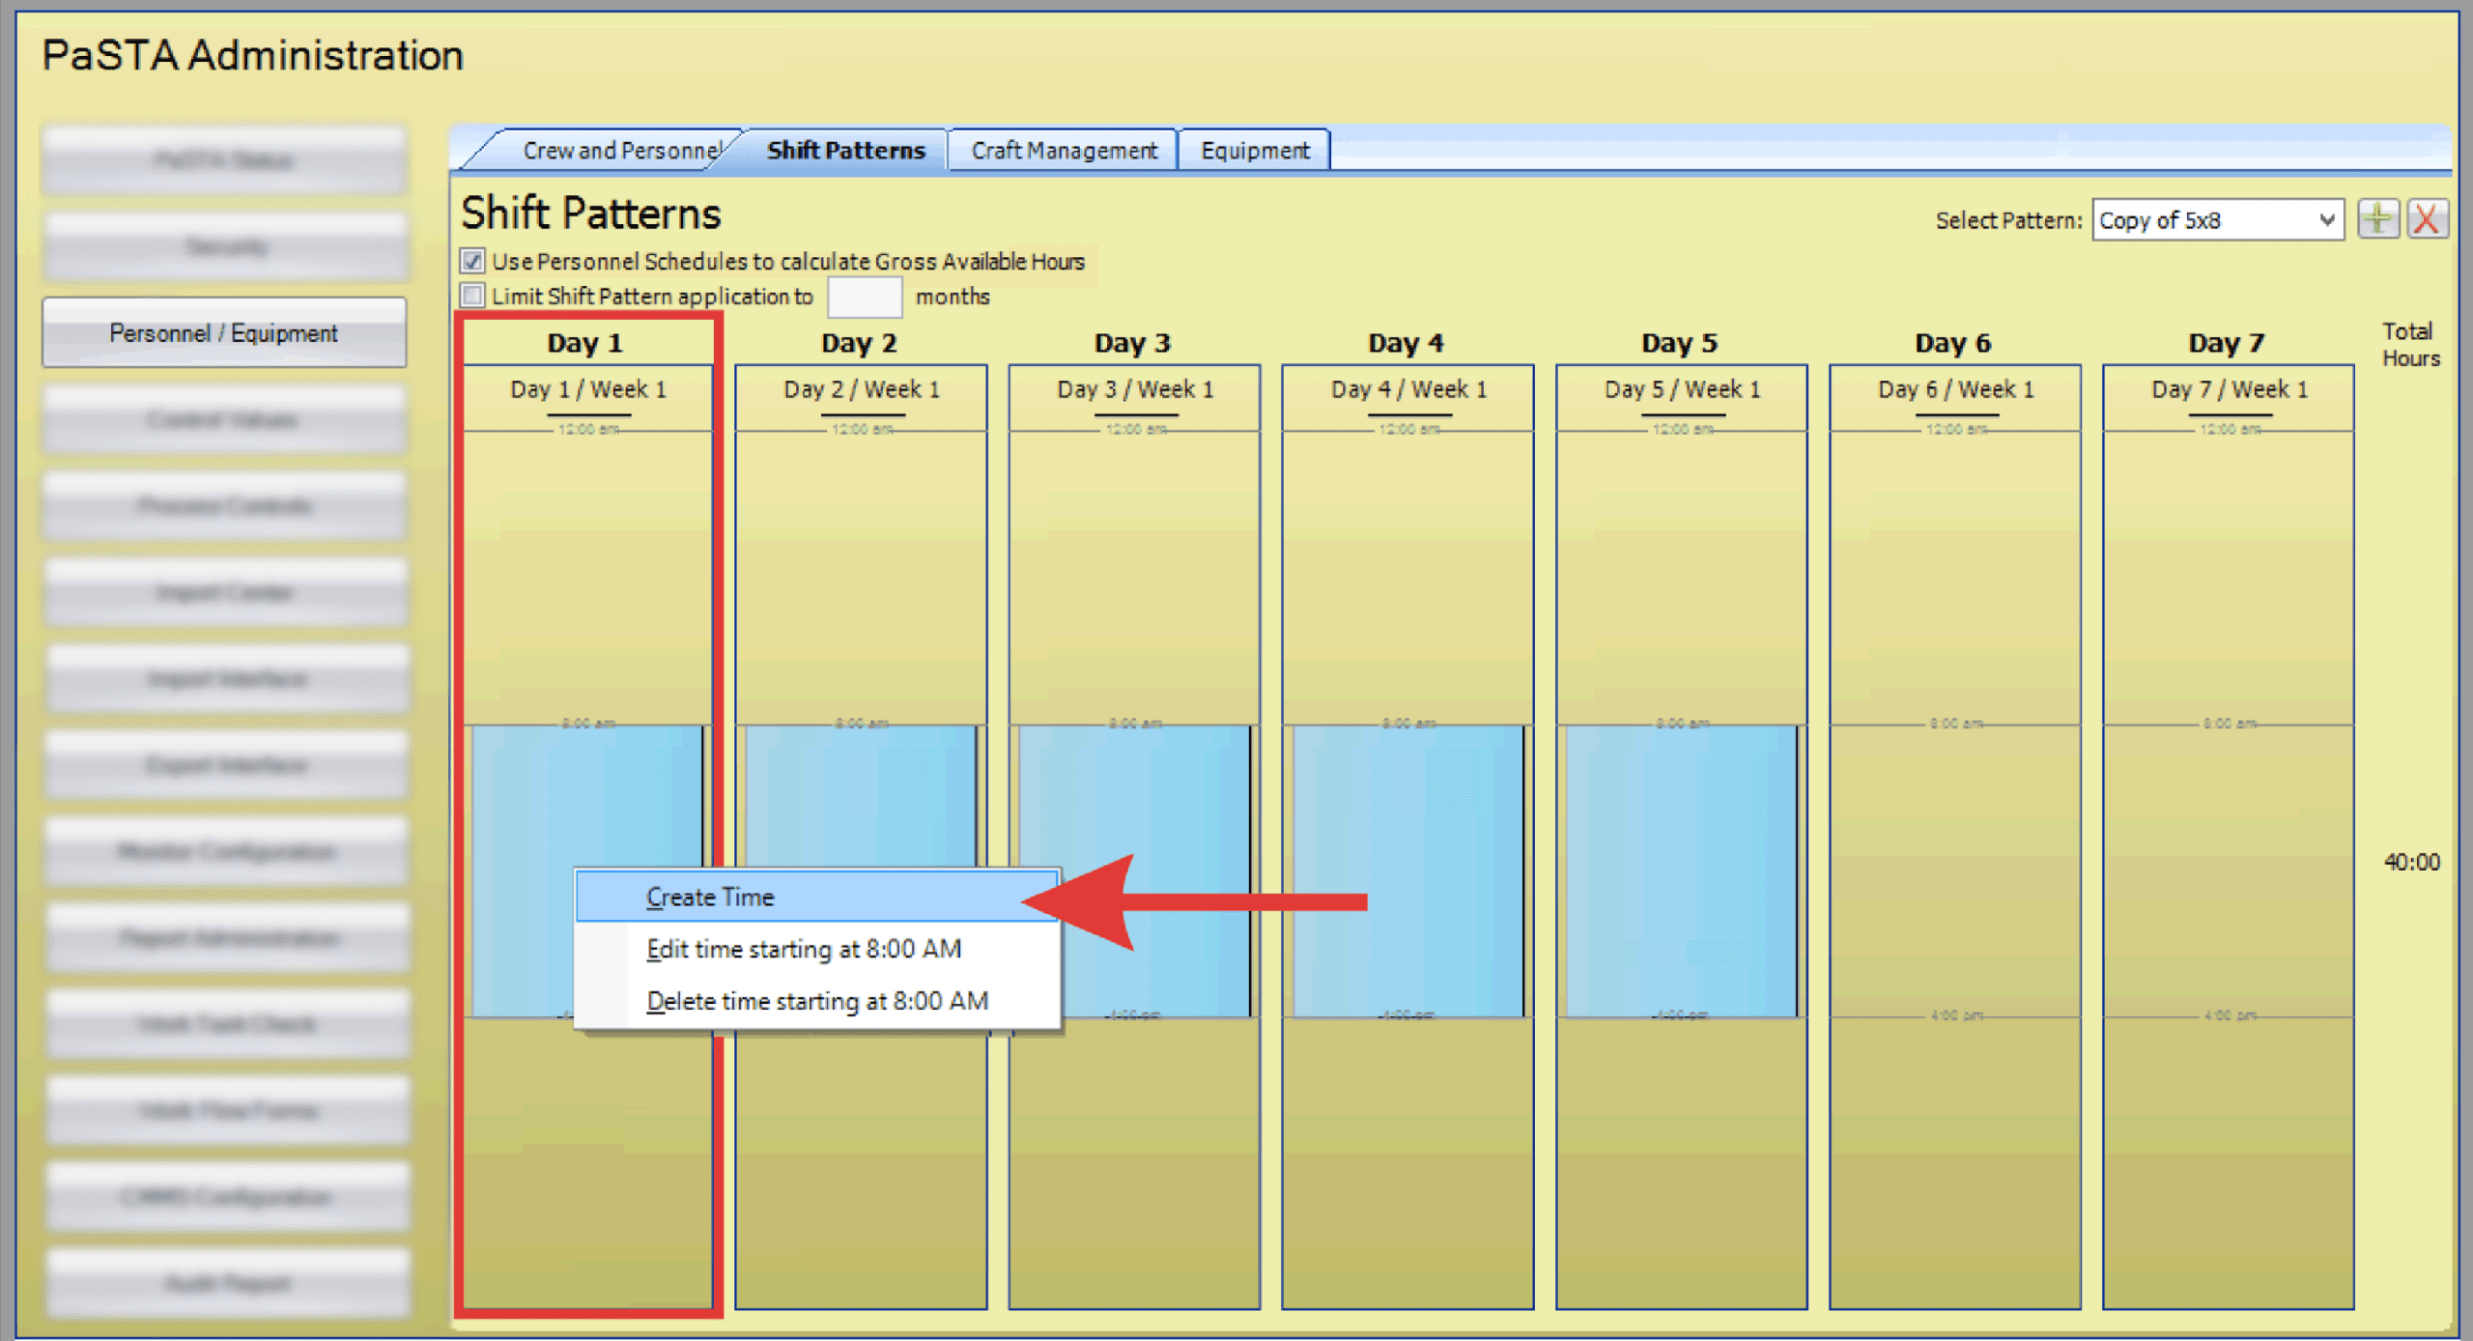Toggle Use Personnel Schedules checkbox
2473x1341 pixels.
click(472, 261)
